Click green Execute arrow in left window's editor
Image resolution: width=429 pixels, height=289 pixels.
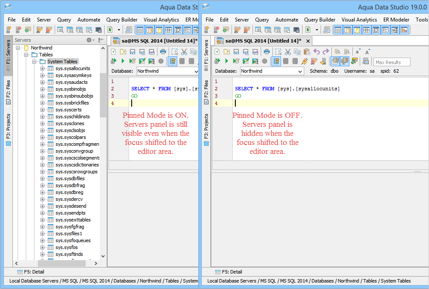click(123, 61)
